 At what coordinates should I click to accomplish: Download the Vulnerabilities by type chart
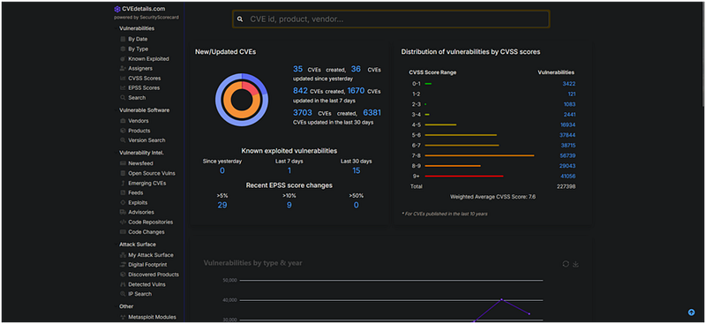coord(575,264)
